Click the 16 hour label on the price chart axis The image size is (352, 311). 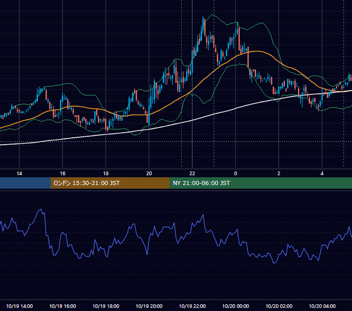coord(63,174)
